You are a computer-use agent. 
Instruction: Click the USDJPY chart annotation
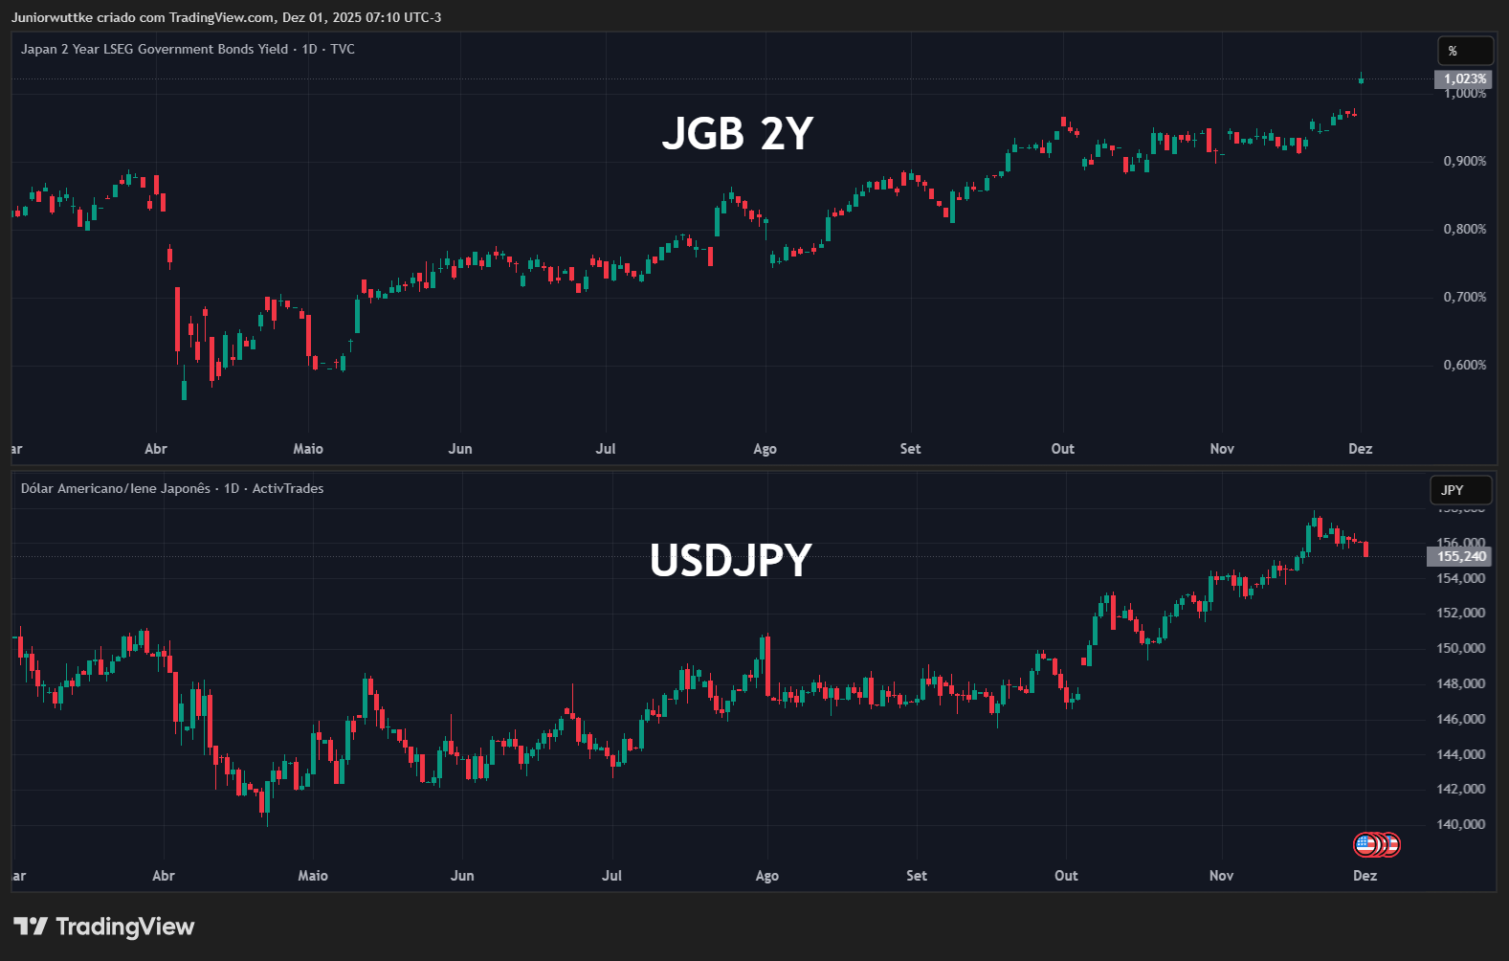pos(731,560)
